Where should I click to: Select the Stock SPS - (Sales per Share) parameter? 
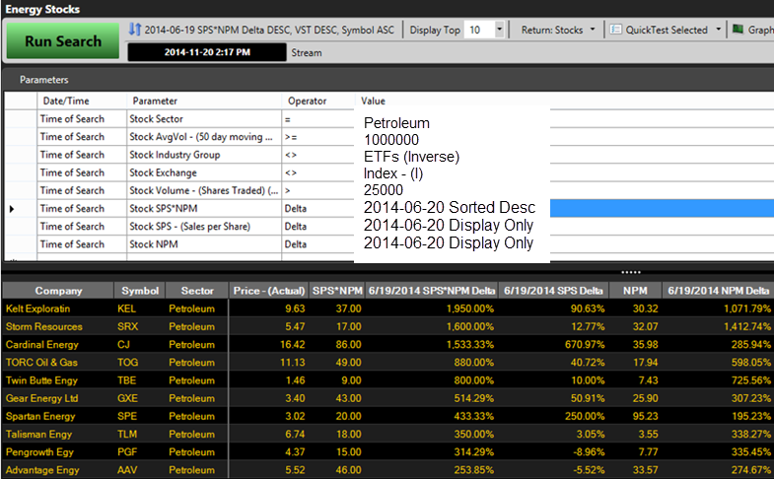(204, 227)
